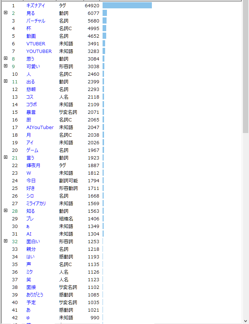Click part of speech 副詞可能

(x=69, y=180)
